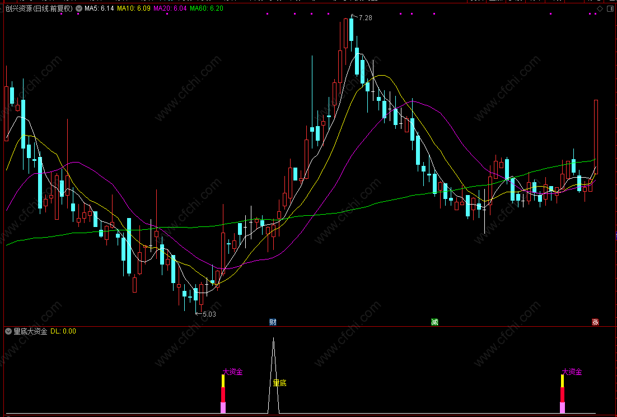Click the diamond marker icon at top right

[600, 8]
